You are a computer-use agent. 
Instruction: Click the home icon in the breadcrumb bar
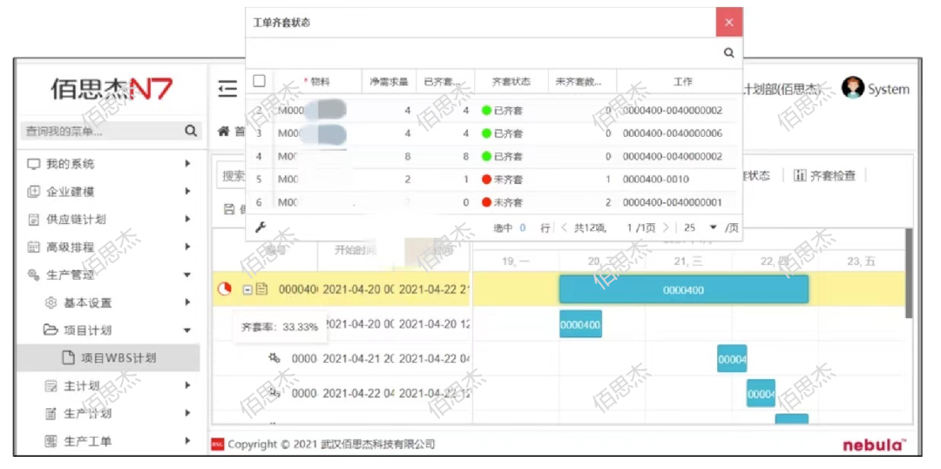pyautogui.click(x=223, y=130)
